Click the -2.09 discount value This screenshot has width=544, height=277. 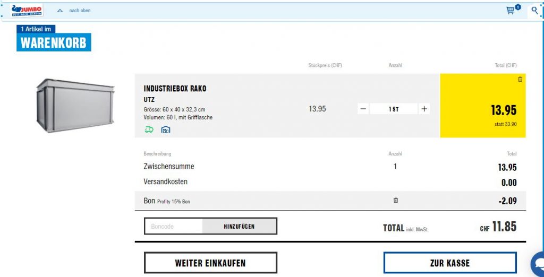click(x=507, y=201)
